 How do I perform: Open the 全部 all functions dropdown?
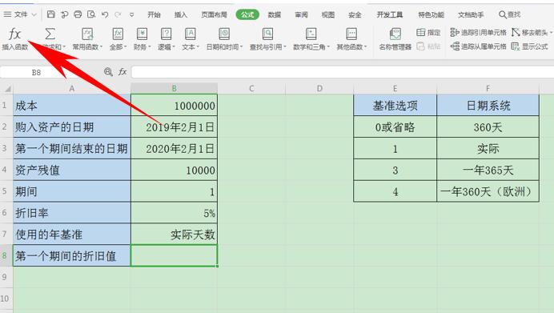tap(118, 39)
